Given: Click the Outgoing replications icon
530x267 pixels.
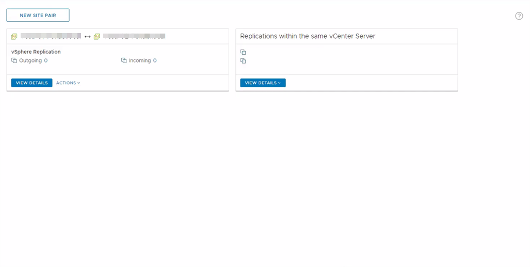Looking at the screenshot, I should tap(14, 60).
